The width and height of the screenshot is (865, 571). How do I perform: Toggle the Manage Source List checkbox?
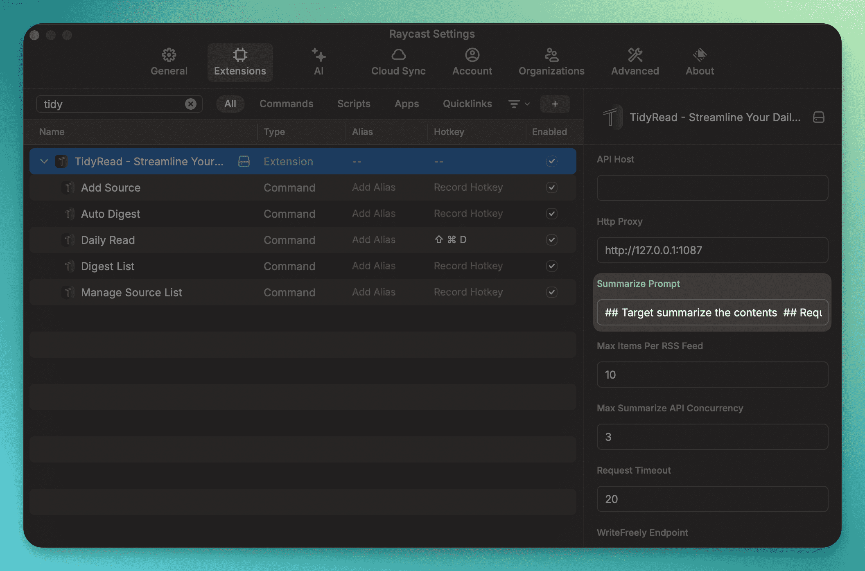551,292
